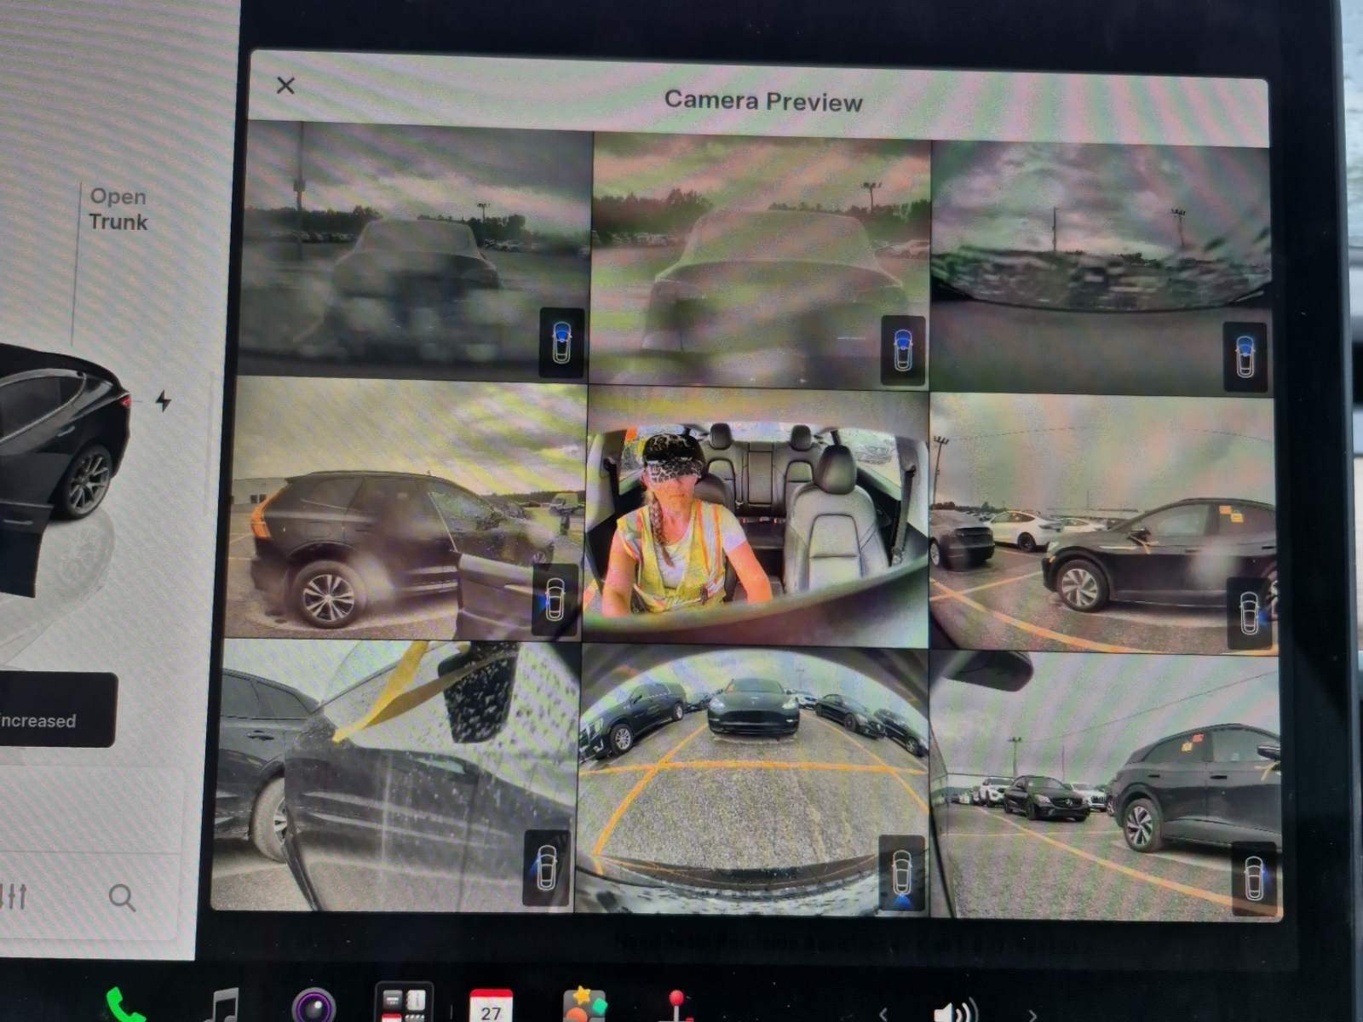This screenshot has width=1363, height=1022.
Task: Tap the dark 'Increased' notification button
Action: [57, 710]
